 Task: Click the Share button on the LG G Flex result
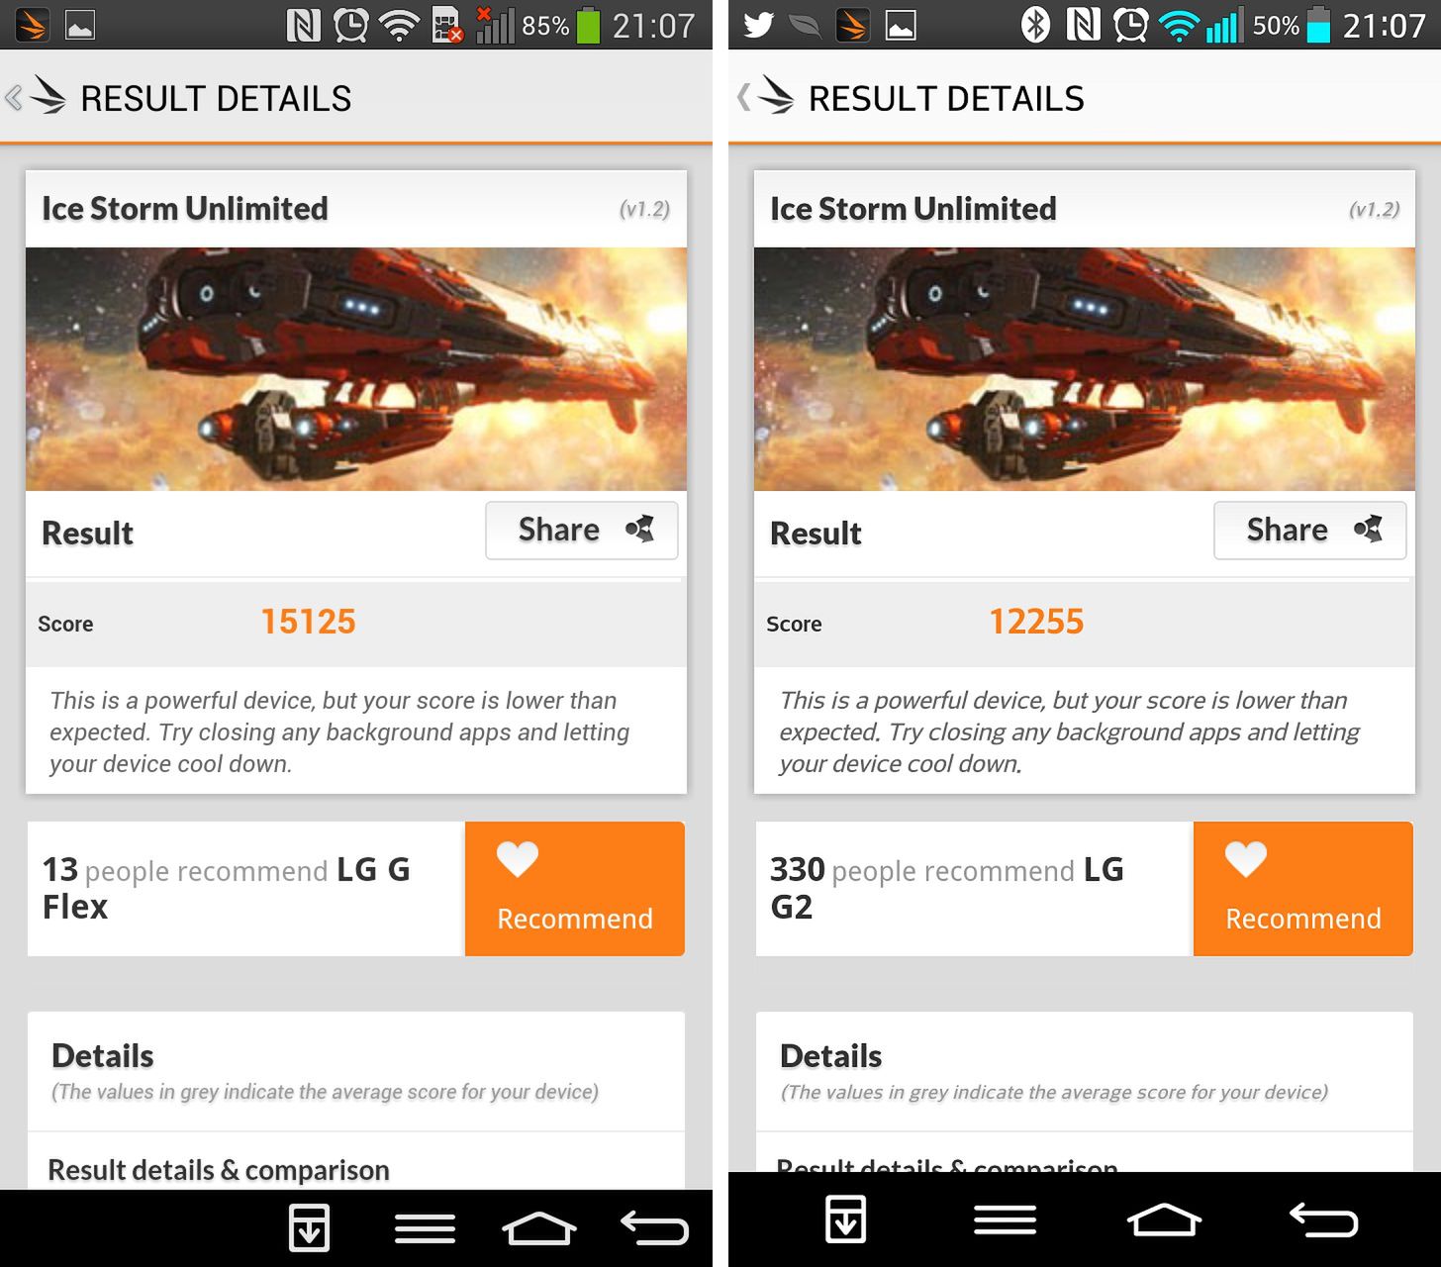click(582, 531)
